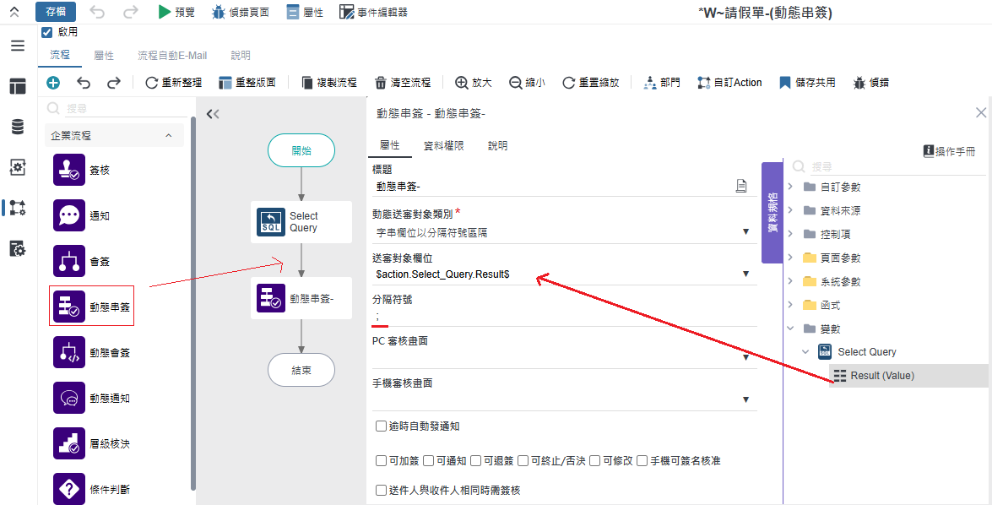992x505 pixels.
Task: Click the 分隔符號 input field
Action: pos(563,316)
